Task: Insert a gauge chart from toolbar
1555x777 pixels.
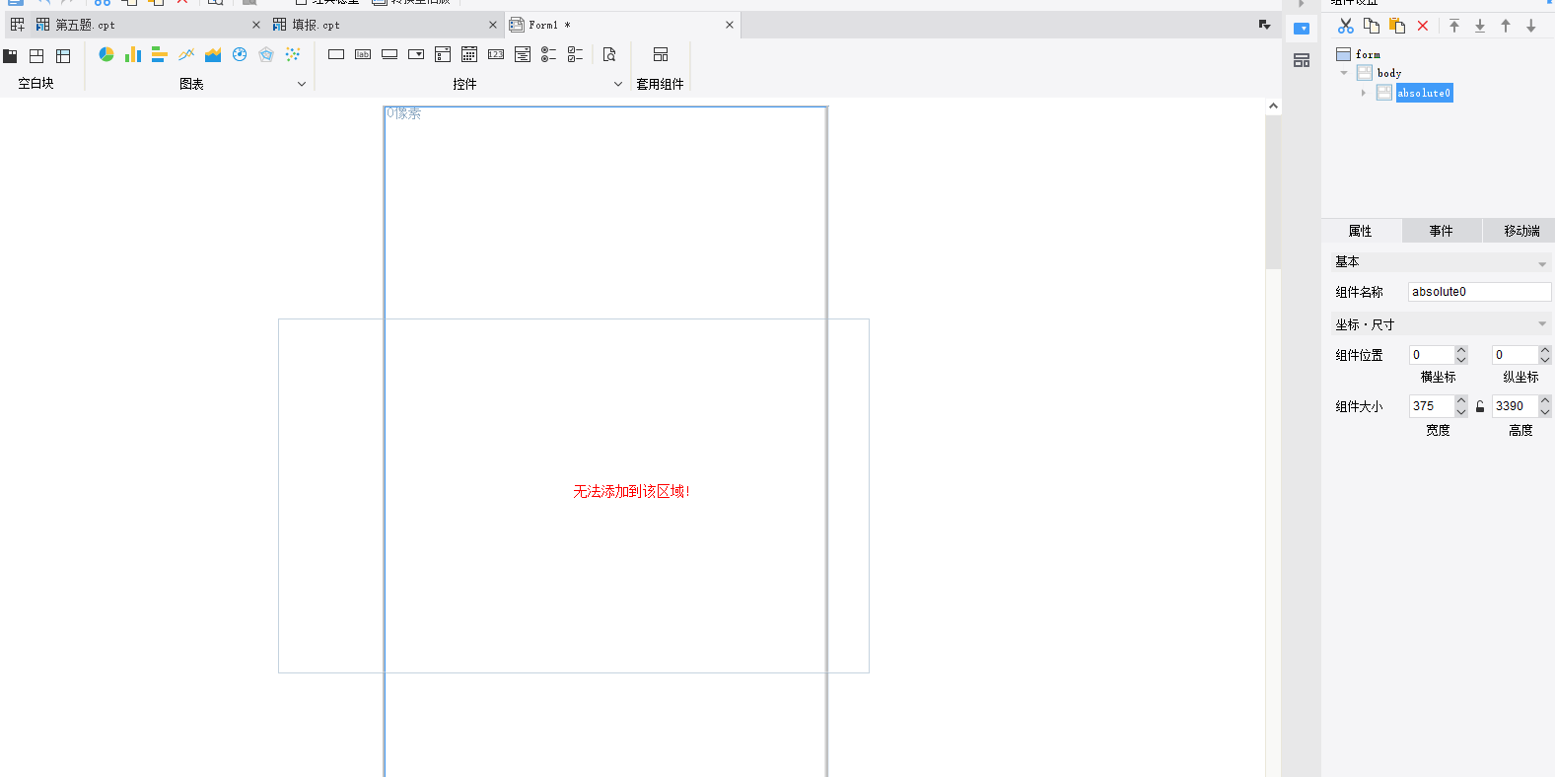Action: (240, 54)
